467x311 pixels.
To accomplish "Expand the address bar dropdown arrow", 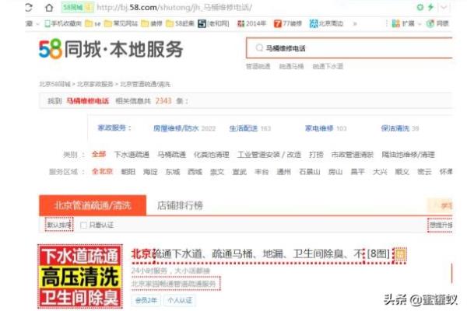I will 444,7.
